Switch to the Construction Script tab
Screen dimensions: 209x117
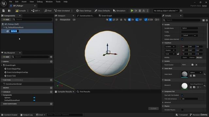(85, 16)
